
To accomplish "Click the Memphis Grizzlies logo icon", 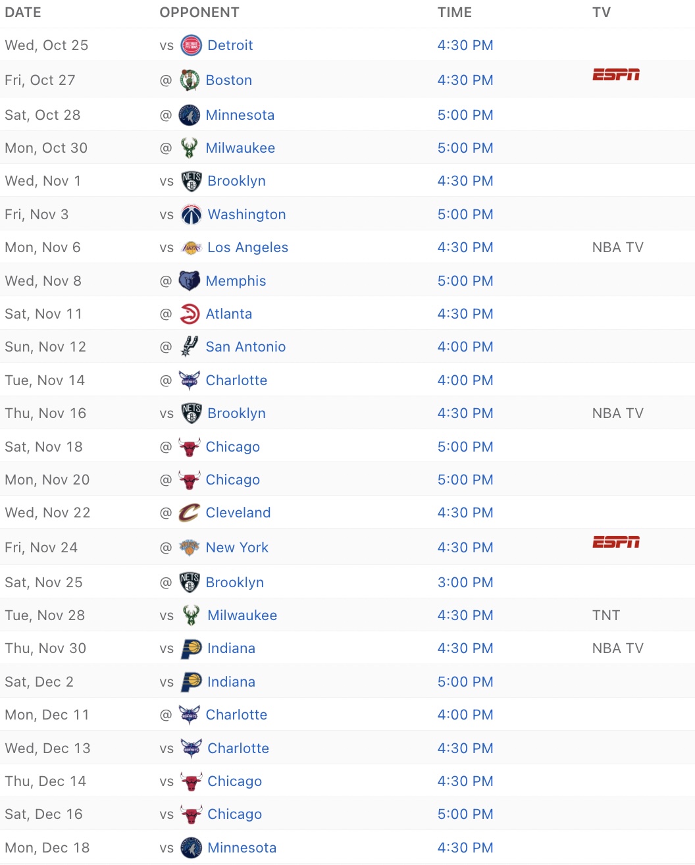I will 190,281.
